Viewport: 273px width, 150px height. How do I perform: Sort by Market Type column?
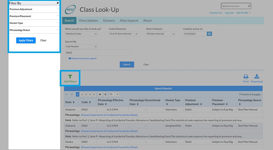pyautogui.click(x=167, y=104)
